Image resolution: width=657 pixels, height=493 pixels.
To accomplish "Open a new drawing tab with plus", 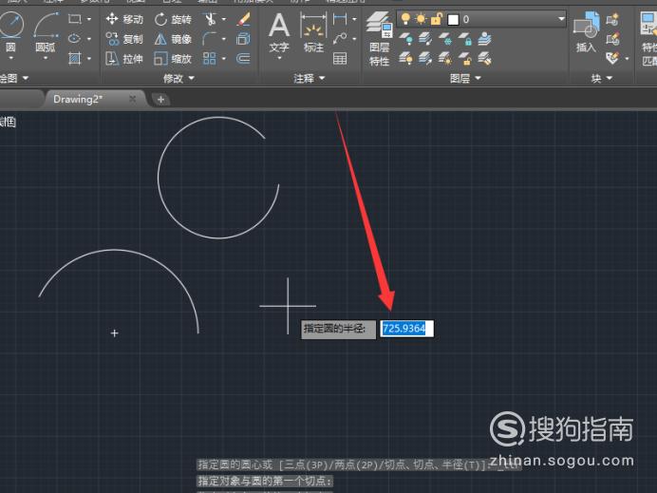I will tap(160, 100).
